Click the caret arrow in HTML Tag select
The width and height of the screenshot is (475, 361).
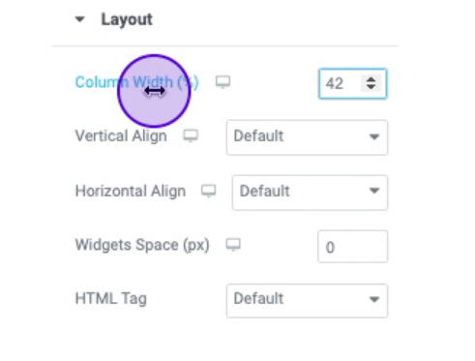374,300
